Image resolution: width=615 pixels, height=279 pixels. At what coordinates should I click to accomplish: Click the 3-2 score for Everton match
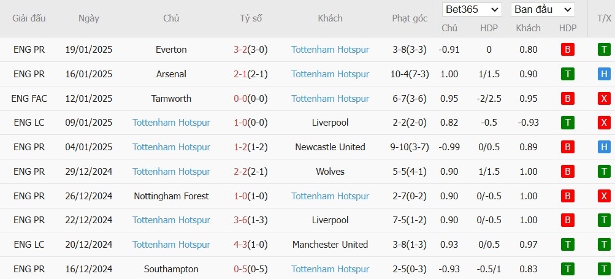[240, 50]
